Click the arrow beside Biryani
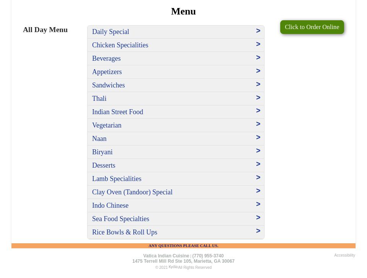367x278 pixels. tap(258, 151)
